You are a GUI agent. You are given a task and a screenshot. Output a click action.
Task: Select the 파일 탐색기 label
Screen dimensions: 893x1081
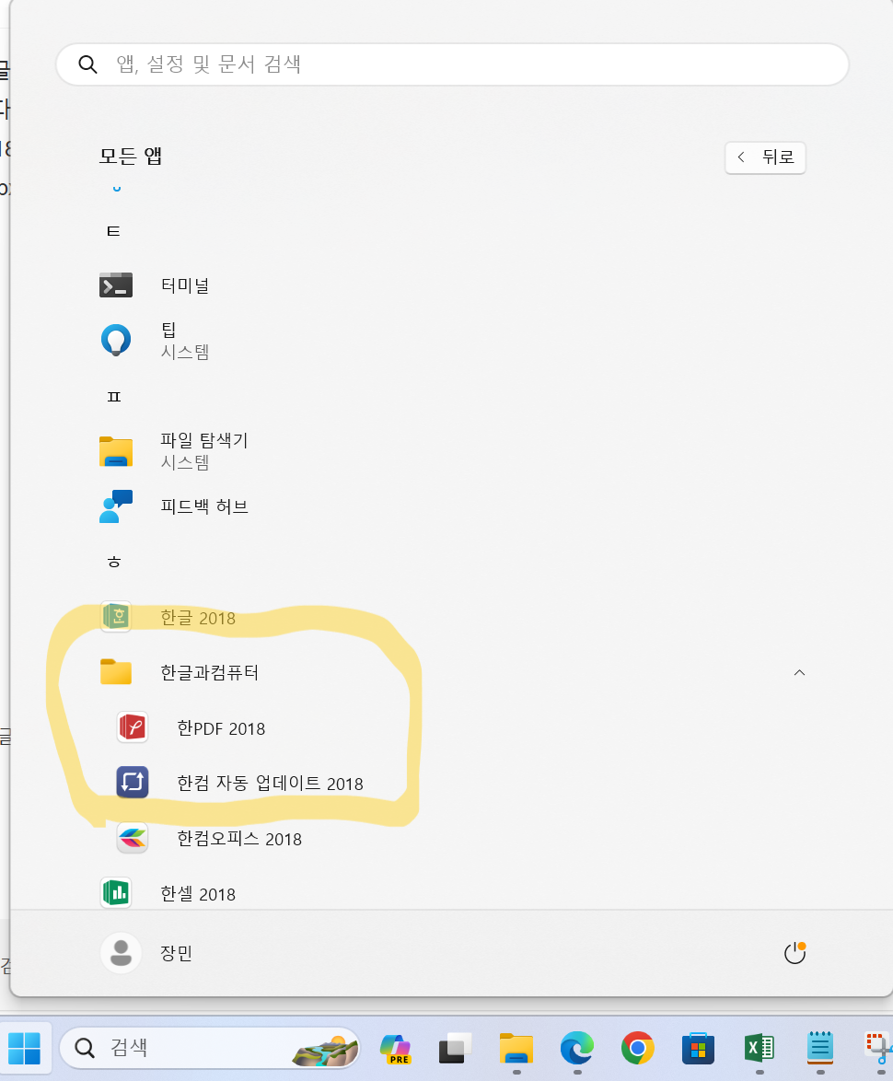204,440
